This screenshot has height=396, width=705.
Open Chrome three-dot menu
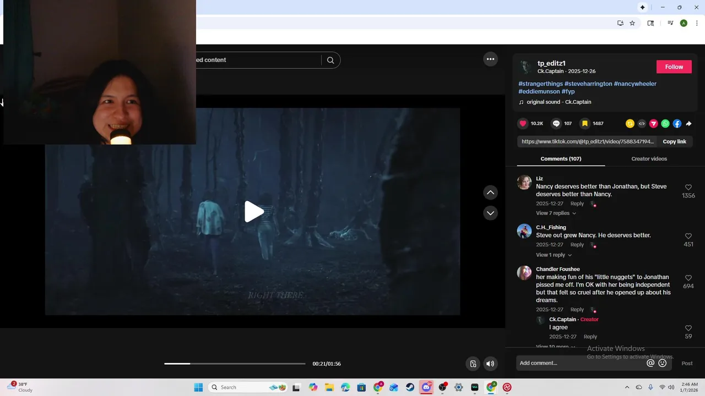[x=697, y=23]
